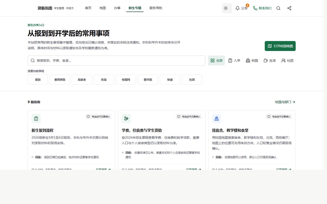327x204 pixels.
Task: Filter by 校园 category
Action: 252,60
